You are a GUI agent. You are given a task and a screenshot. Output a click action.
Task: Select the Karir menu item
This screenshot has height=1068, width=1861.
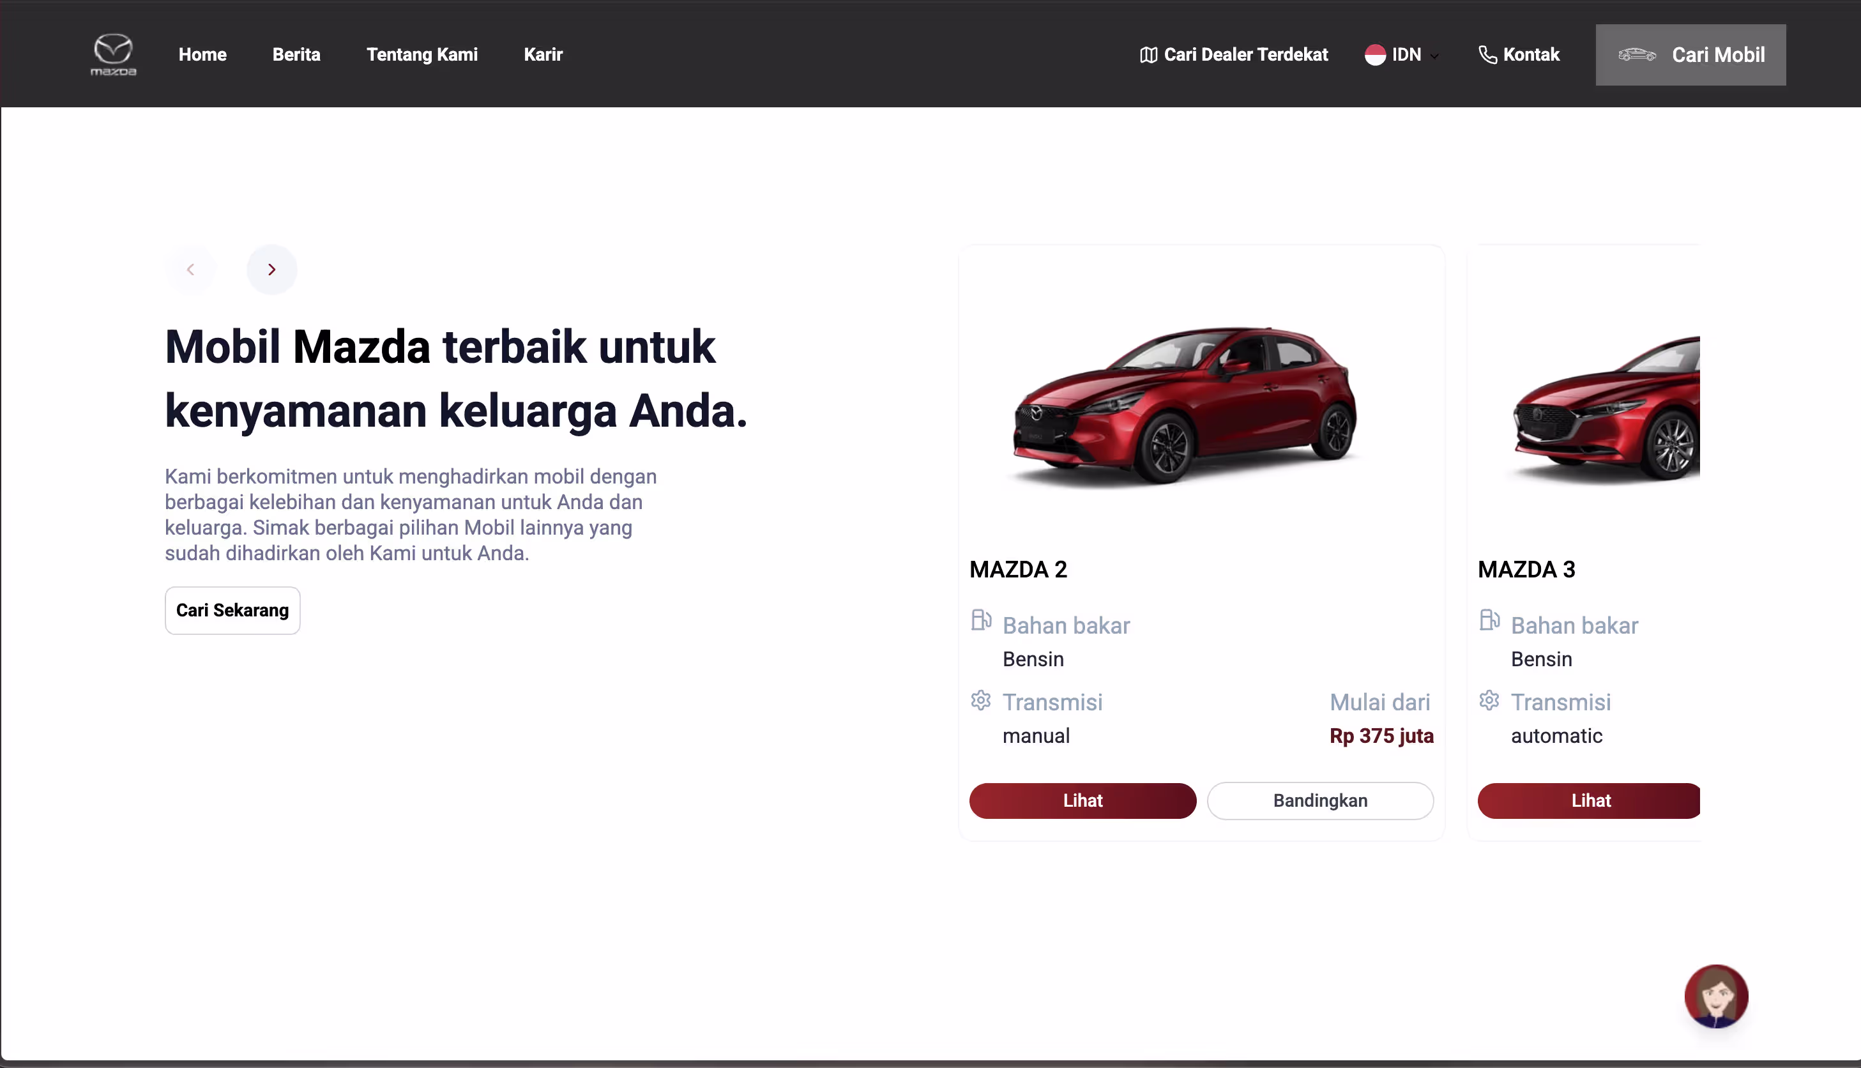click(x=543, y=54)
